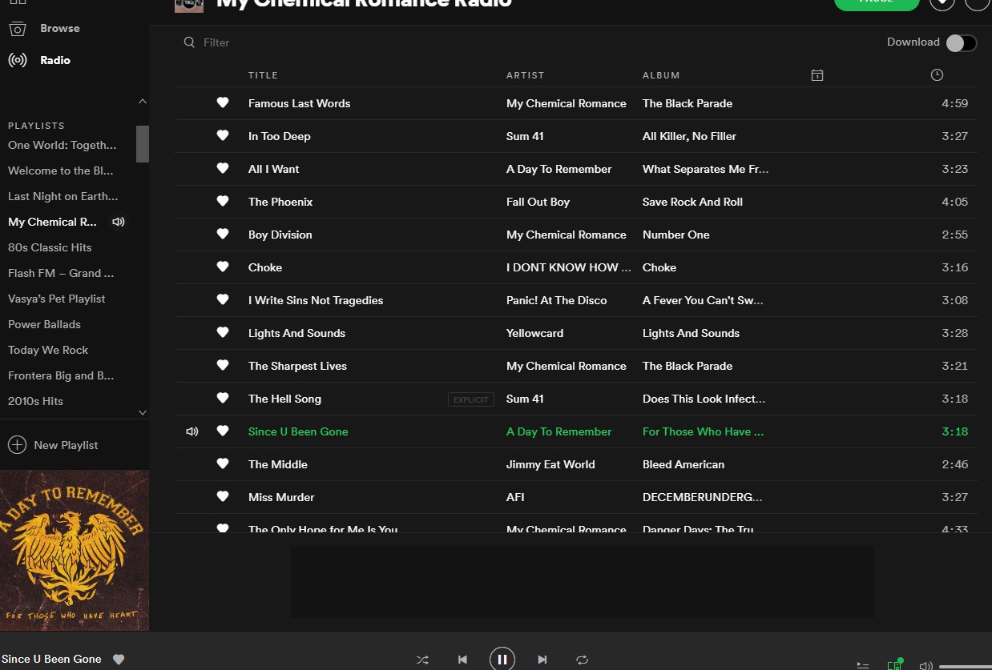Skip to the next track
992x670 pixels.
(x=542, y=660)
